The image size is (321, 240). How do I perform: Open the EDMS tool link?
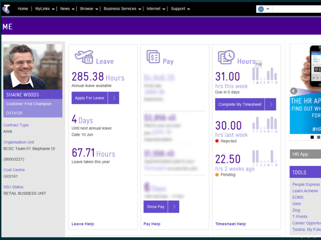pyautogui.click(x=298, y=197)
